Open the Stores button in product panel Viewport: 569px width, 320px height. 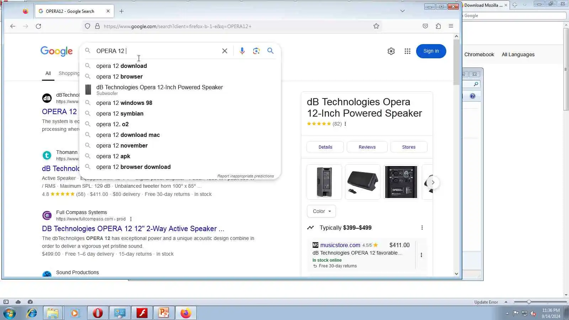point(409,147)
